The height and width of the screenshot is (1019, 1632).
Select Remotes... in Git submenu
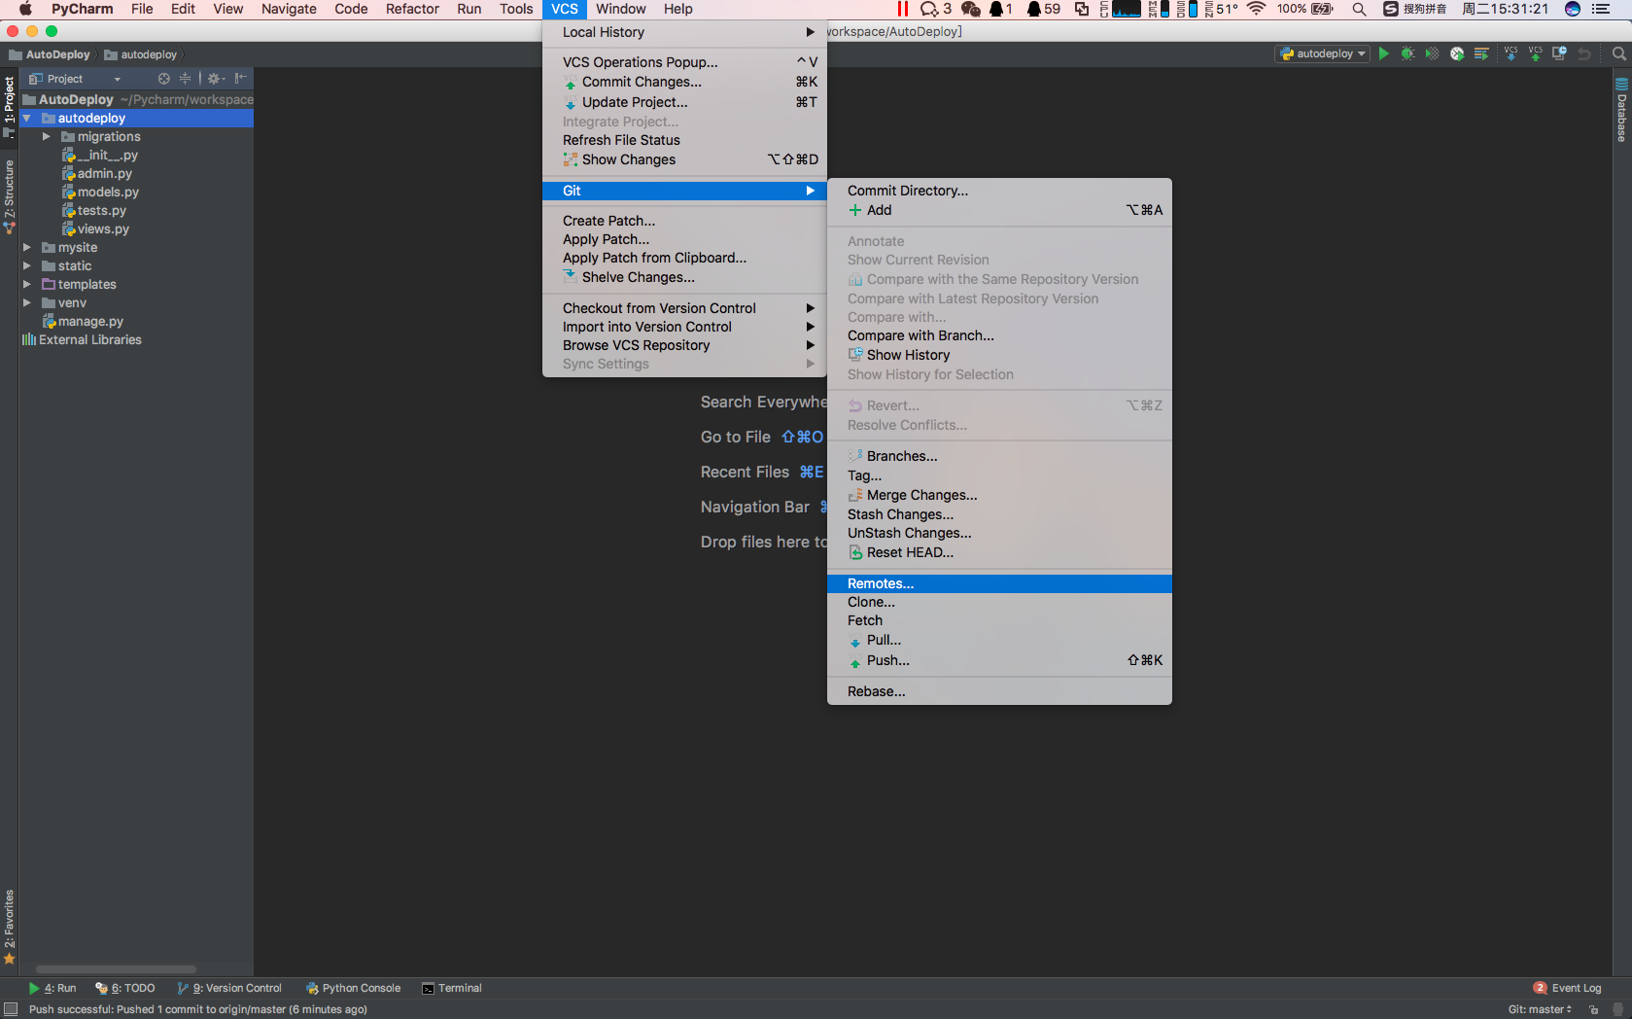[999, 583]
